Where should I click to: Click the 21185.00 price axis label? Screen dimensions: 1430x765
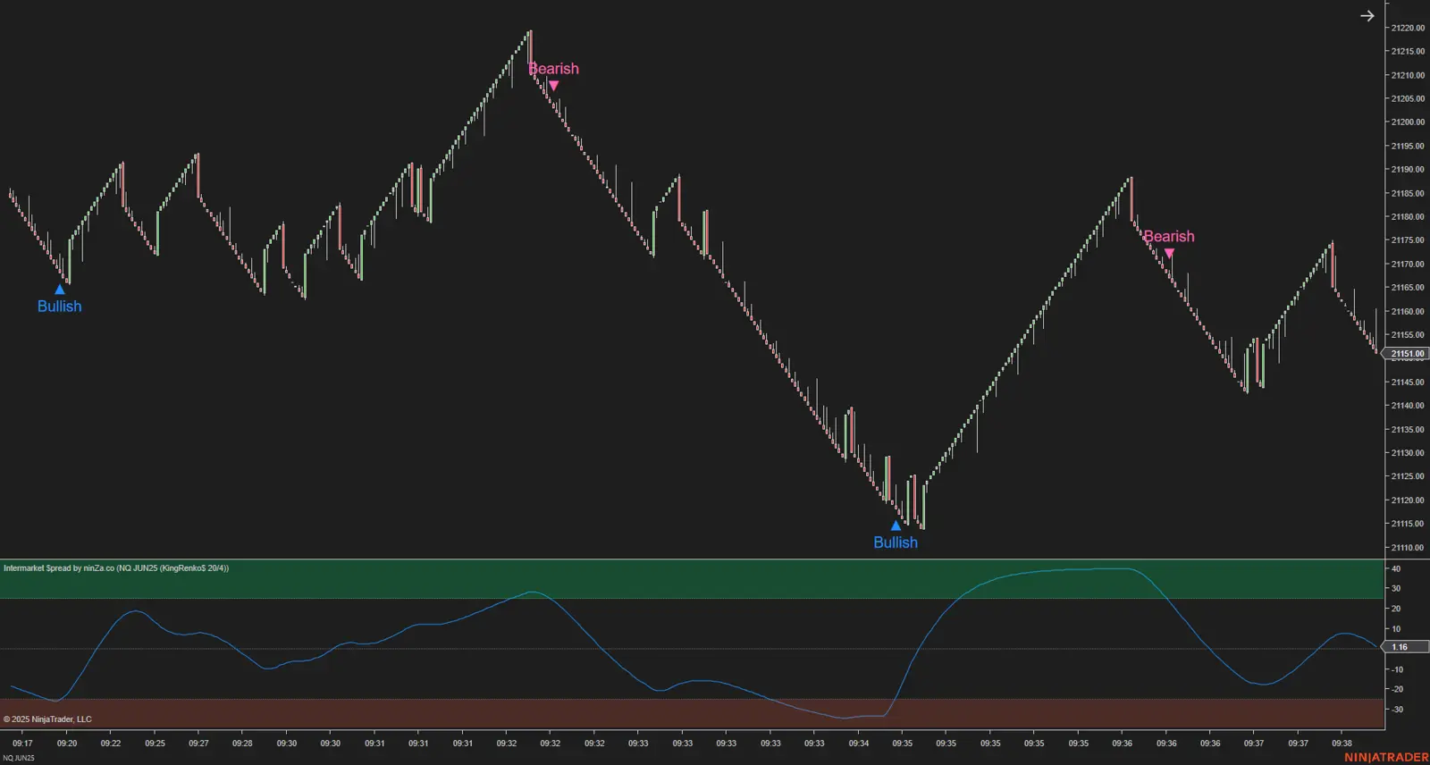(x=1408, y=193)
